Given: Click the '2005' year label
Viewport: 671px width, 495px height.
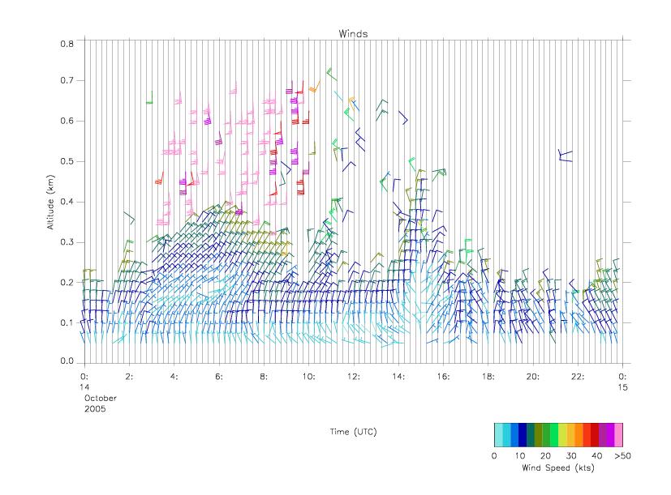Looking at the screenshot, I should click(x=95, y=408).
